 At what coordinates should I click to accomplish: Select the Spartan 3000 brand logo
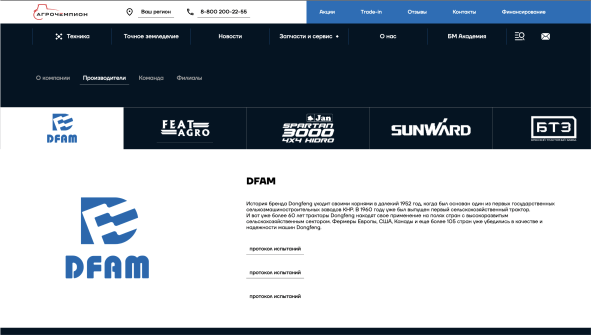tap(308, 128)
